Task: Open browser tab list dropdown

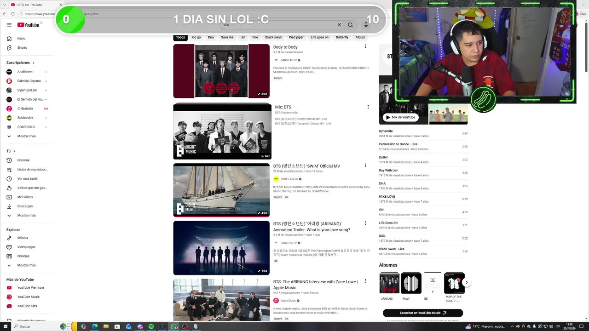Action: pos(4,5)
